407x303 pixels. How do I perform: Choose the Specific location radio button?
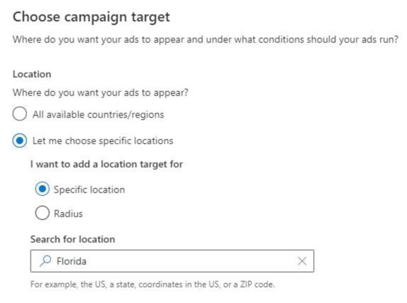[43, 189]
